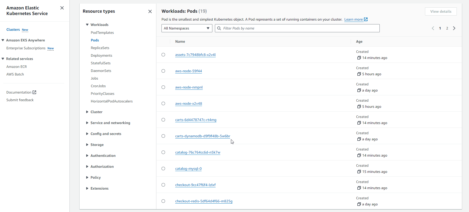Open ReplicaSets resource type
The image size is (469, 212).
[x=100, y=48]
